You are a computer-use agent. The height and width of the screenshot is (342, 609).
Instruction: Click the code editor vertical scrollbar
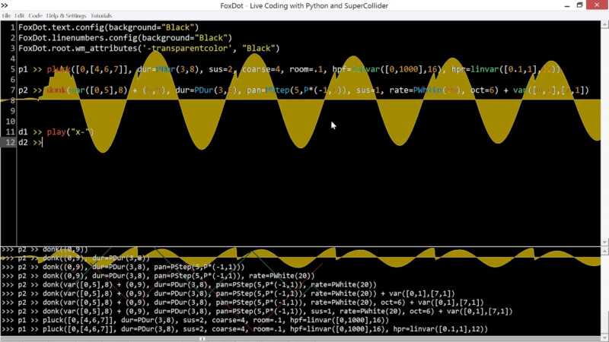pos(604,134)
